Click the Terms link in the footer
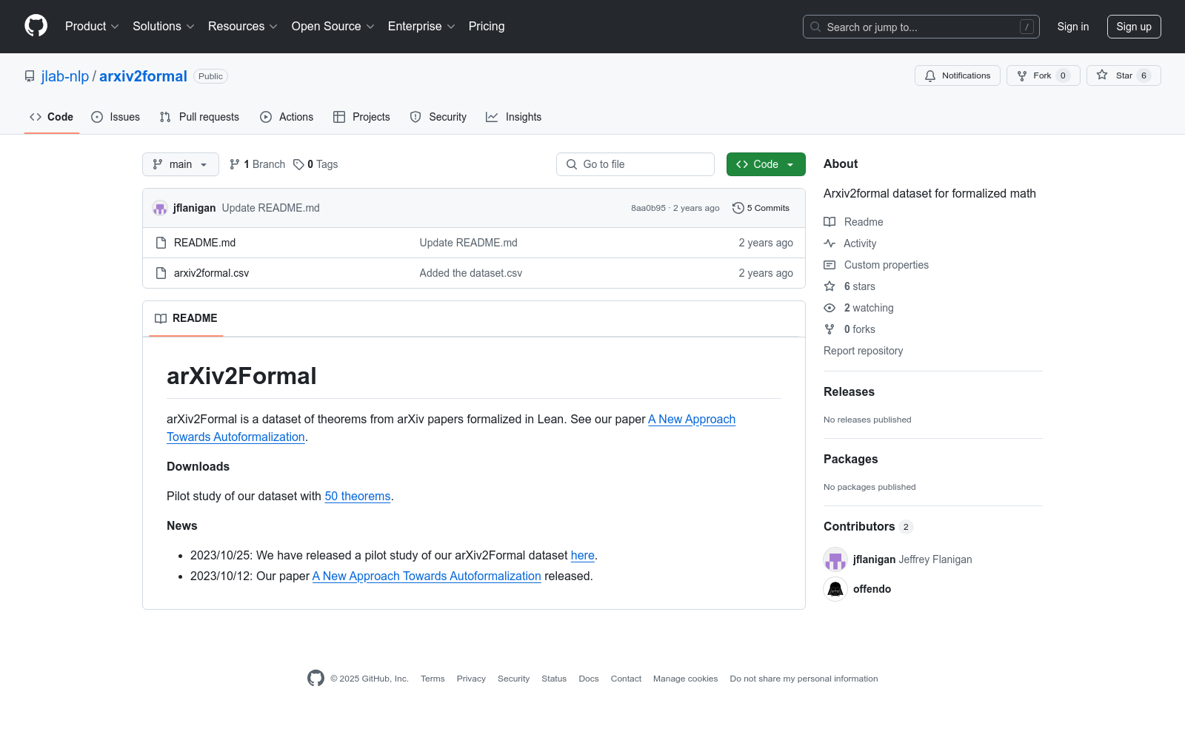 coord(433,679)
